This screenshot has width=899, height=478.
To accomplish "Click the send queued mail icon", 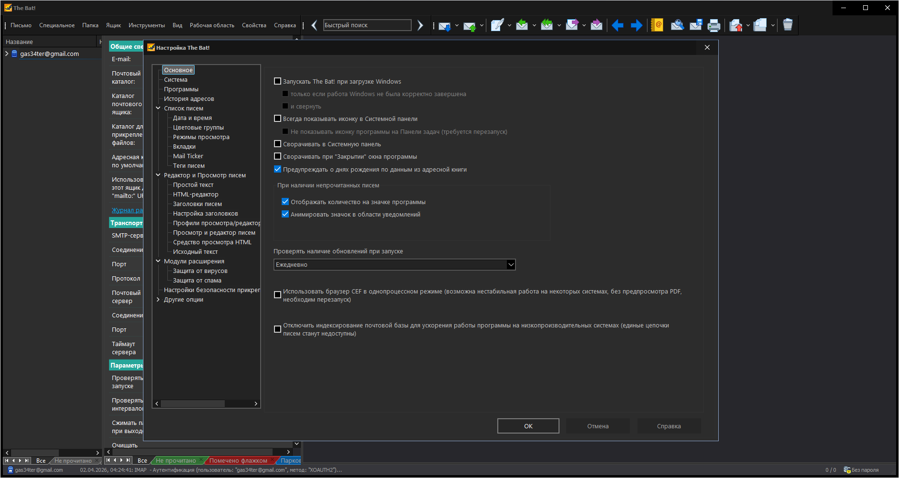I will [470, 25].
